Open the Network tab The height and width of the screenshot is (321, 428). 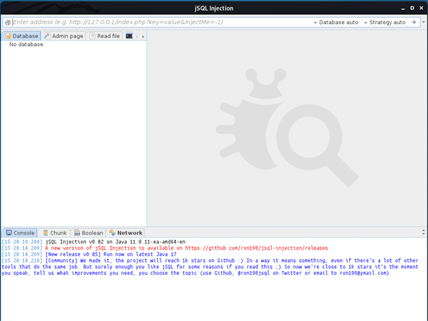pyautogui.click(x=126, y=233)
